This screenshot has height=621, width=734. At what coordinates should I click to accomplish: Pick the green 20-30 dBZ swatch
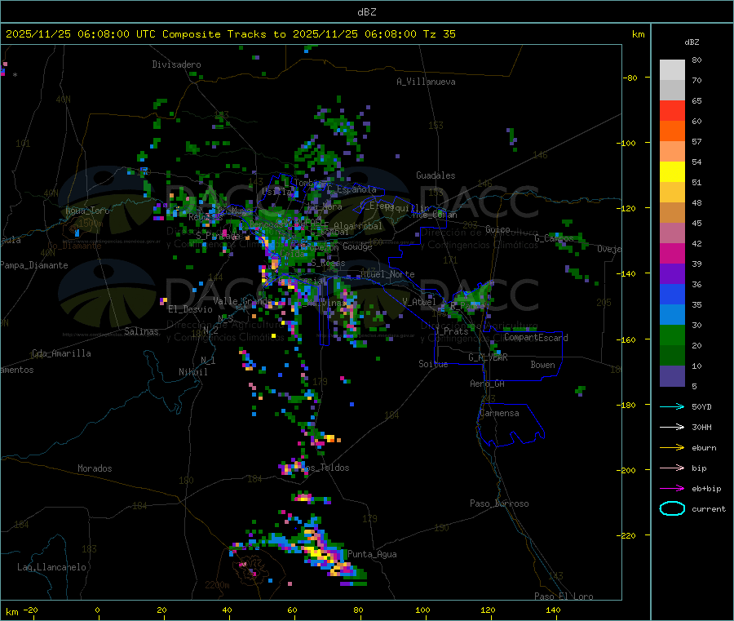coord(672,335)
